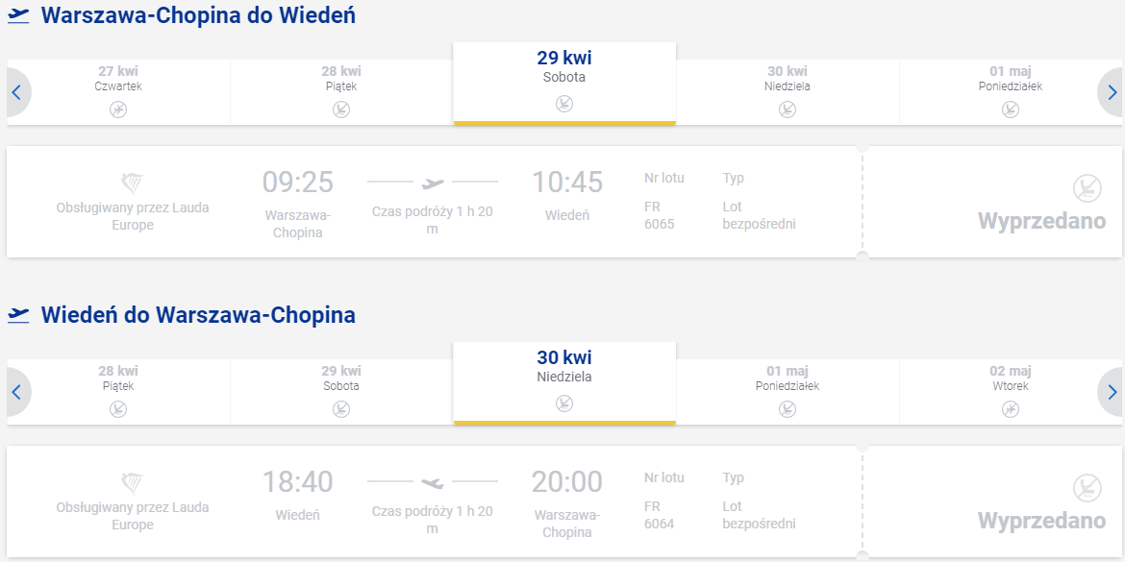Select return date 28 kwi Piątek
1125x562 pixels.
(118, 392)
